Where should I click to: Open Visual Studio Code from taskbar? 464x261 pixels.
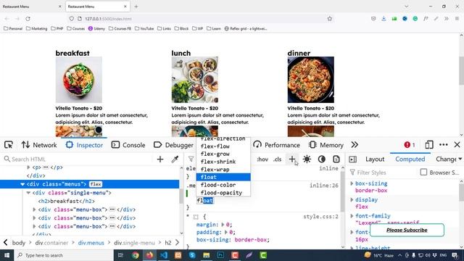coord(164,255)
